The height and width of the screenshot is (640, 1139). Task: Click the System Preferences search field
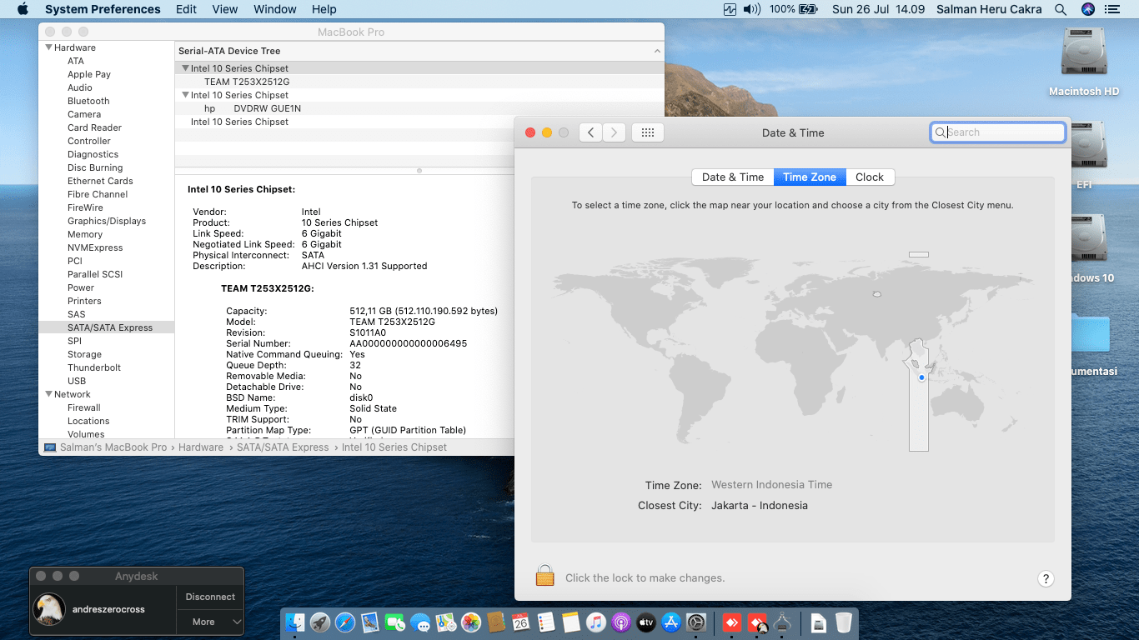coord(999,132)
